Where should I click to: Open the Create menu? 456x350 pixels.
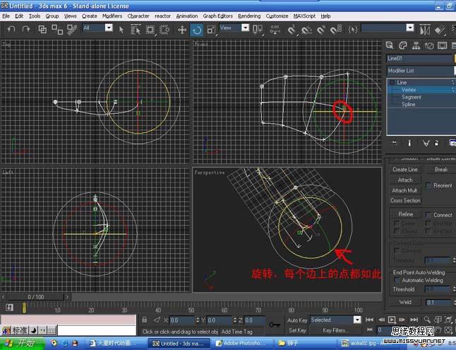coord(89,16)
